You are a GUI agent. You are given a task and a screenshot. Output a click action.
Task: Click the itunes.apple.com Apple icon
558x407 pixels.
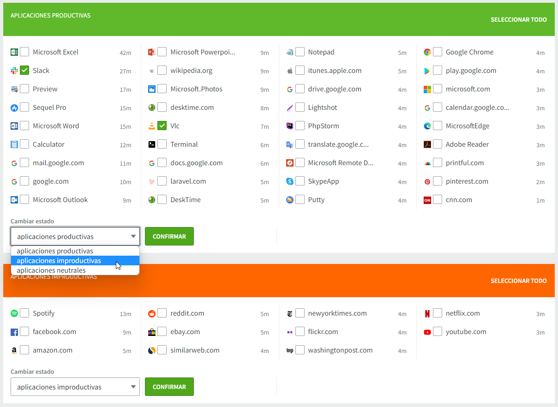coord(290,71)
